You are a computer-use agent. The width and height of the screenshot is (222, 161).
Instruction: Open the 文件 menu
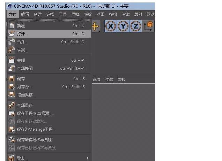point(13,14)
